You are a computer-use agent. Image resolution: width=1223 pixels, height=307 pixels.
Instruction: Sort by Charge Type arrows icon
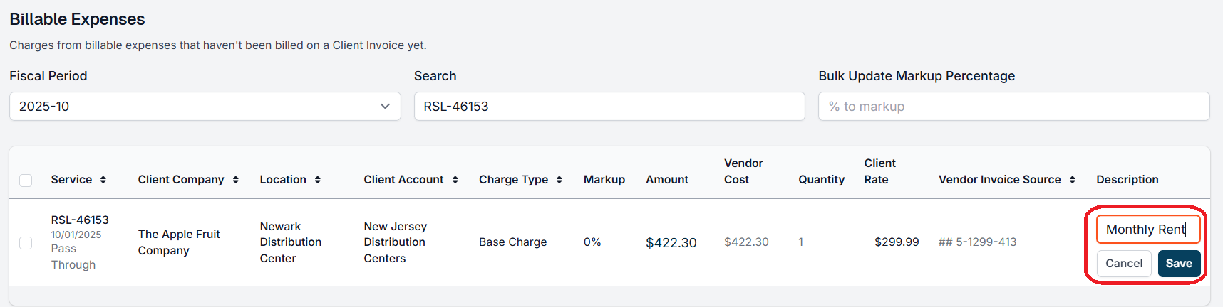click(x=559, y=180)
